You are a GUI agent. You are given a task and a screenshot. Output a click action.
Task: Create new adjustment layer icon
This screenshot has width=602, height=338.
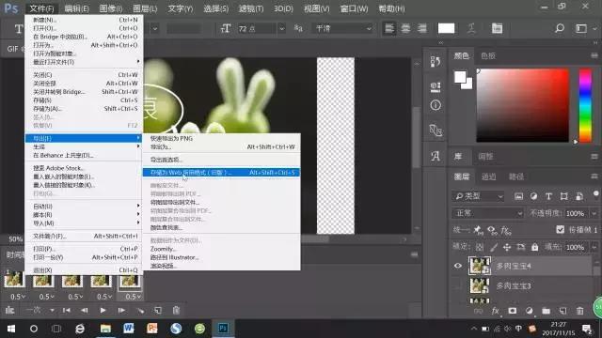pyautogui.click(x=529, y=311)
